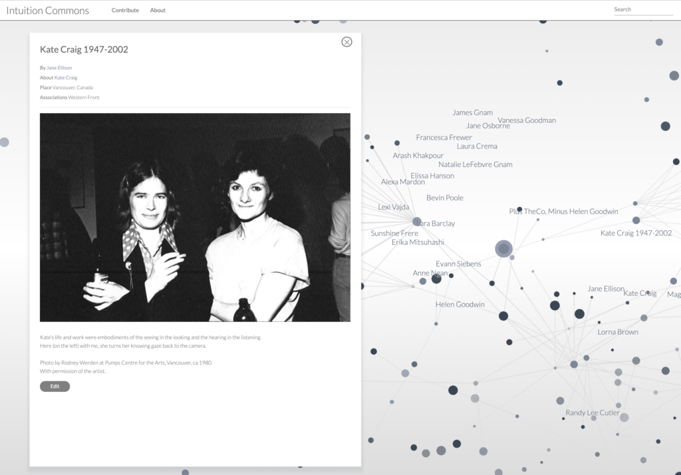Screen dimensions: 681x475
Task: Click into the Search field
Action: click(642, 10)
